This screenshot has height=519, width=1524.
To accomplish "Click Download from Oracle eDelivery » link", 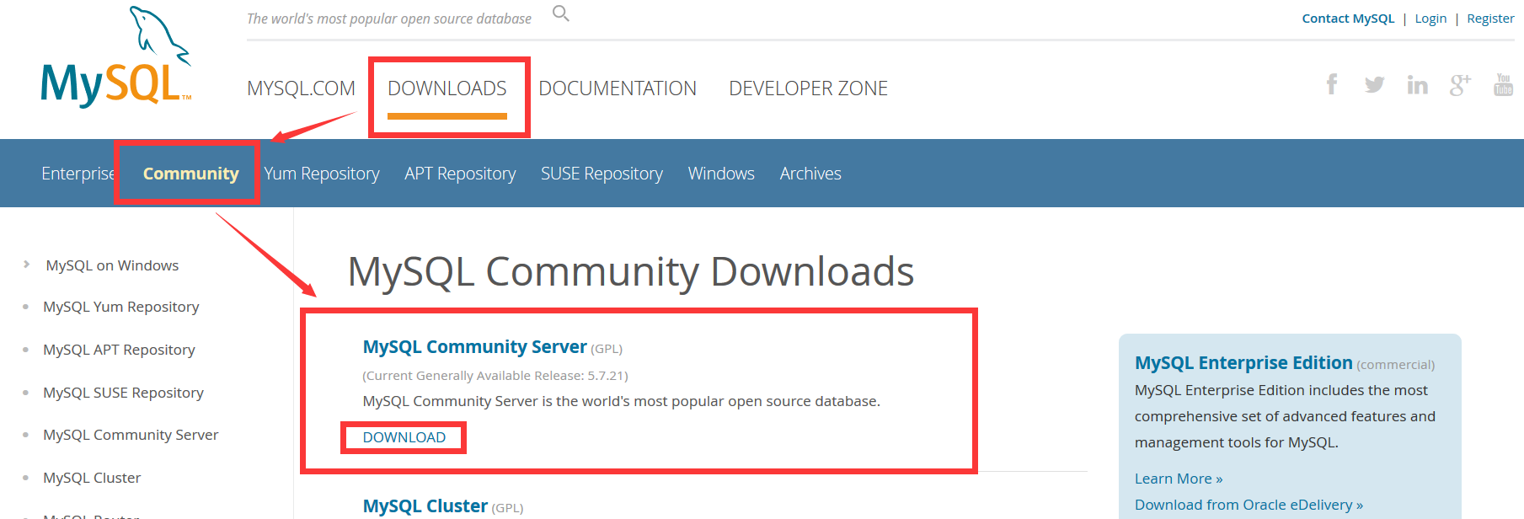I will click(1249, 505).
